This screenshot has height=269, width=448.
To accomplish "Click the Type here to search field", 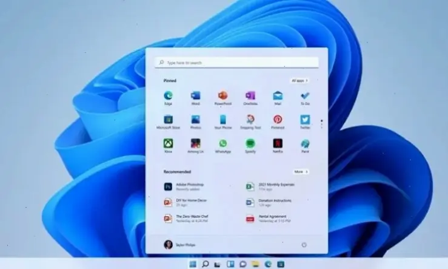I will pyautogui.click(x=236, y=63).
